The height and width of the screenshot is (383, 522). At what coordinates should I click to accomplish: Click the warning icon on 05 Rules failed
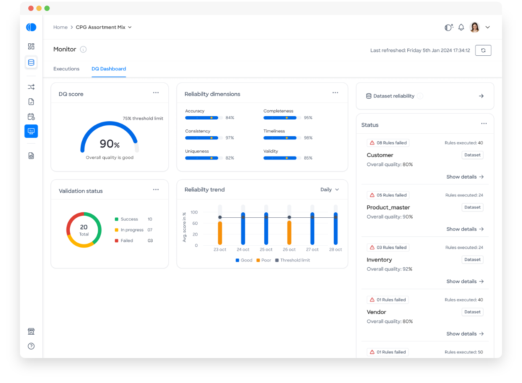372,195
